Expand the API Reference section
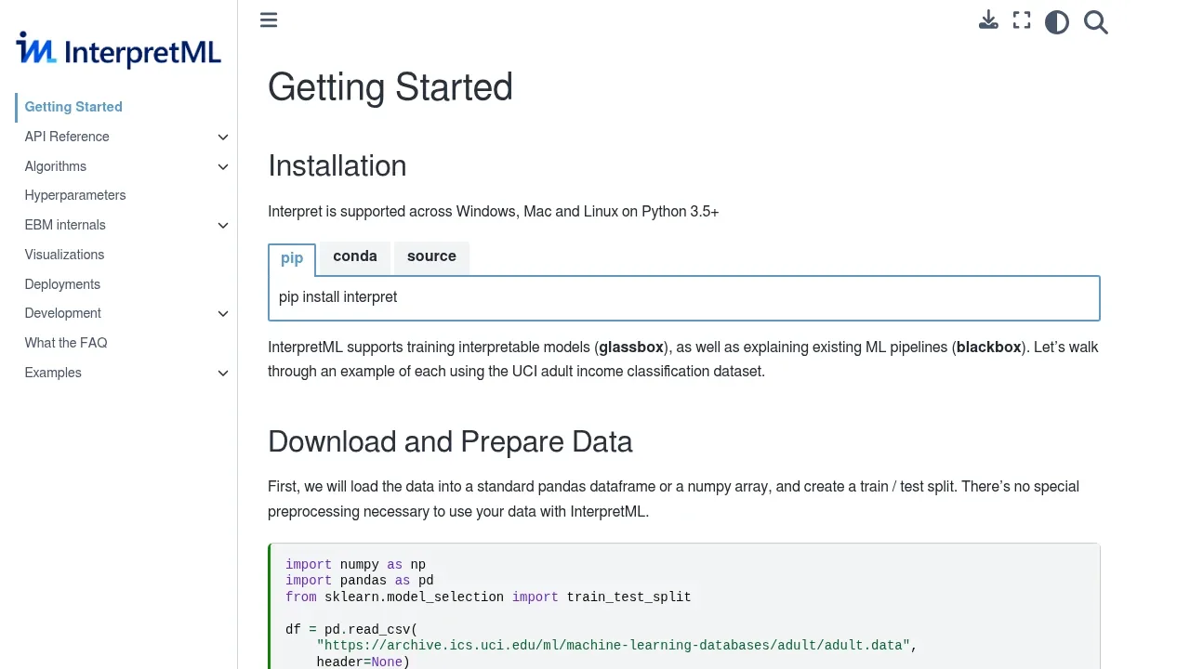The width and height of the screenshot is (1190, 669). pos(223,138)
